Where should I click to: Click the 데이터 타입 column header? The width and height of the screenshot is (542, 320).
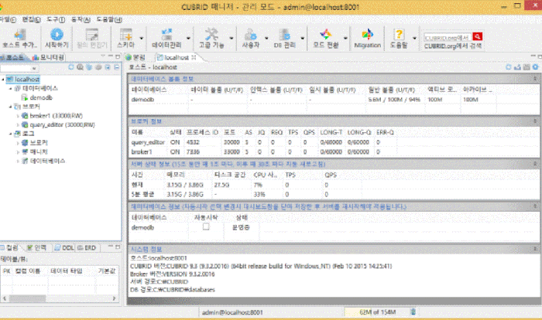tap(67, 271)
